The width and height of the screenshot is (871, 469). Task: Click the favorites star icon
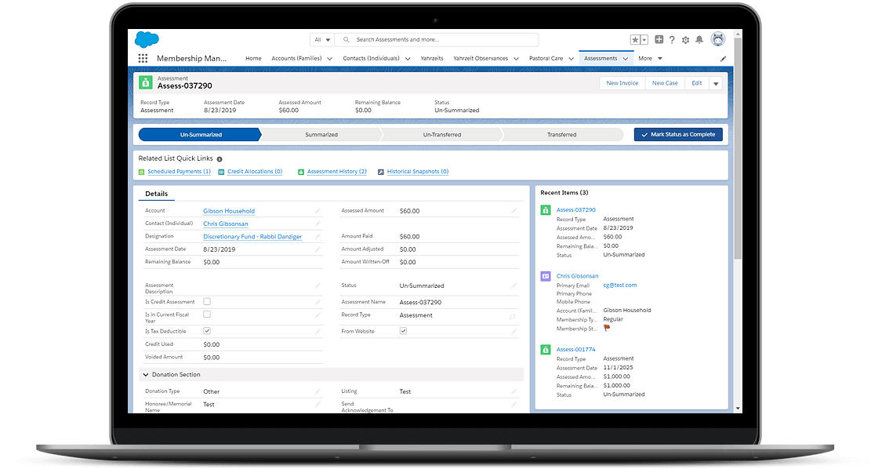coord(635,40)
